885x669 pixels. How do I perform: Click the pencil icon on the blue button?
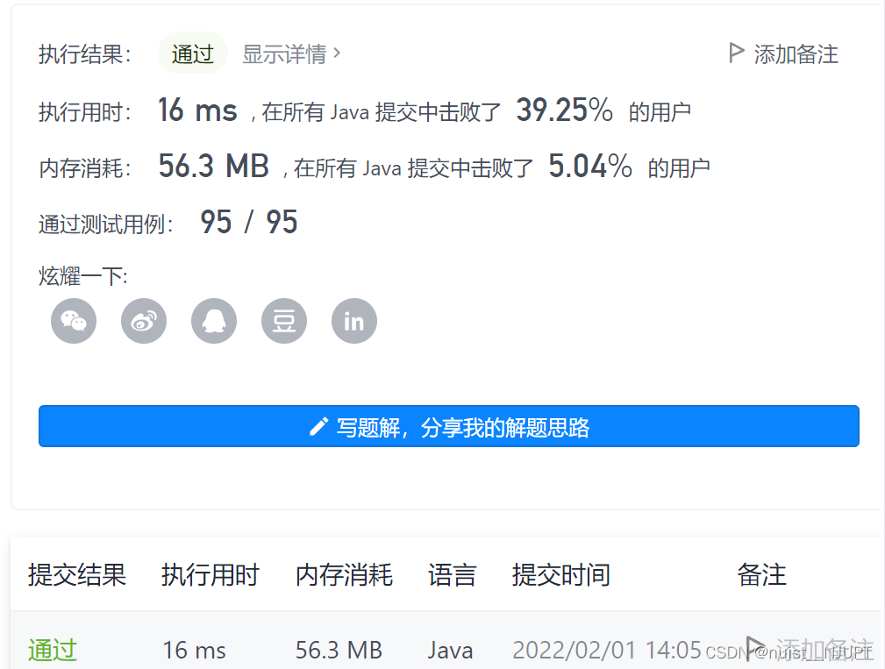point(318,427)
